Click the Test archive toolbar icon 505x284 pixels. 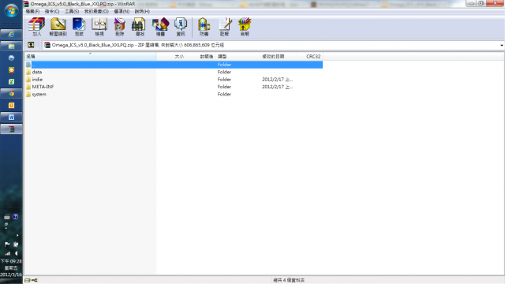79,27
